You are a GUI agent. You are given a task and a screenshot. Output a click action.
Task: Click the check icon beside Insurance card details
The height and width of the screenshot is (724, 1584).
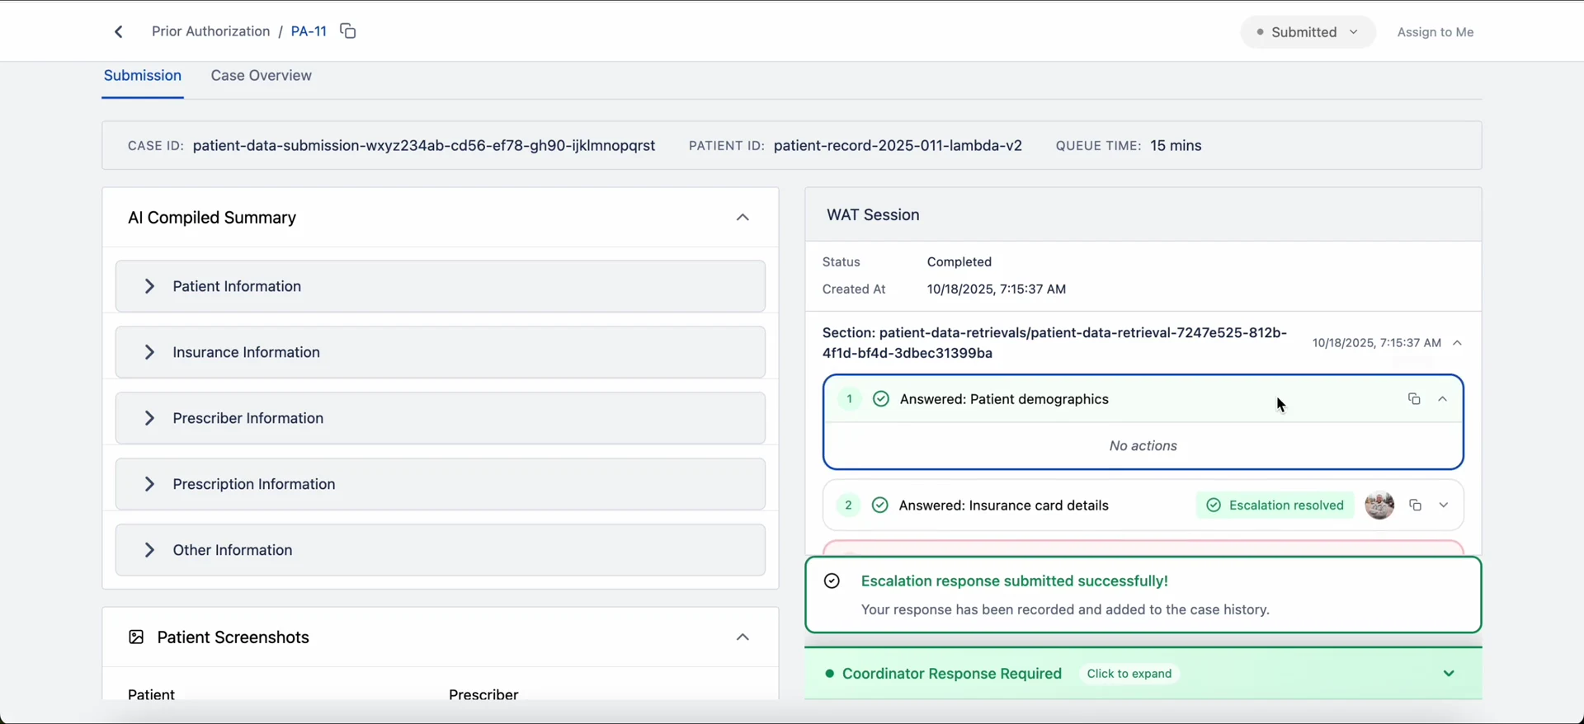(x=880, y=505)
